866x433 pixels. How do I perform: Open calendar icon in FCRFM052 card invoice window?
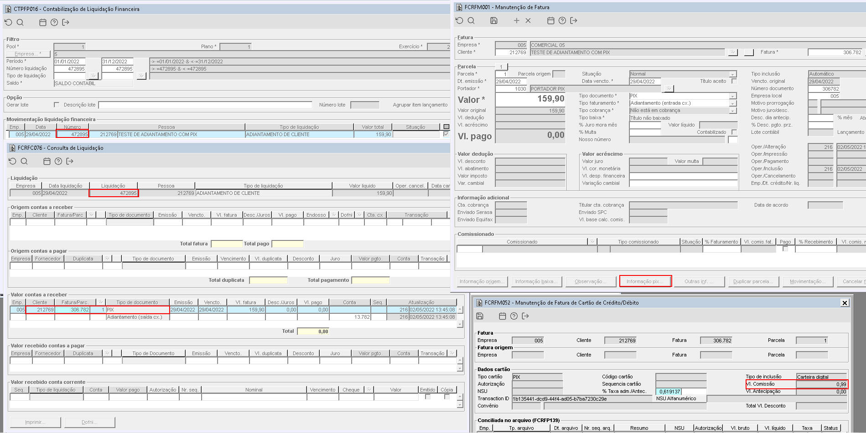(x=503, y=316)
